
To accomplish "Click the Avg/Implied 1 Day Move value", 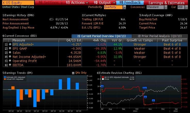I will click(59, 28).
